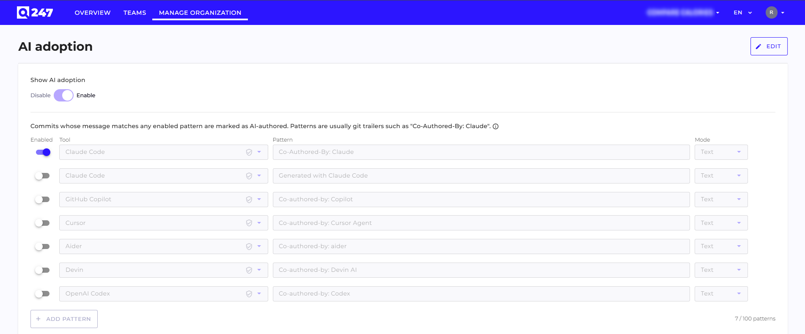This screenshot has height=334, width=805.
Task: Open the EN language dropdown
Action: click(x=742, y=13)
